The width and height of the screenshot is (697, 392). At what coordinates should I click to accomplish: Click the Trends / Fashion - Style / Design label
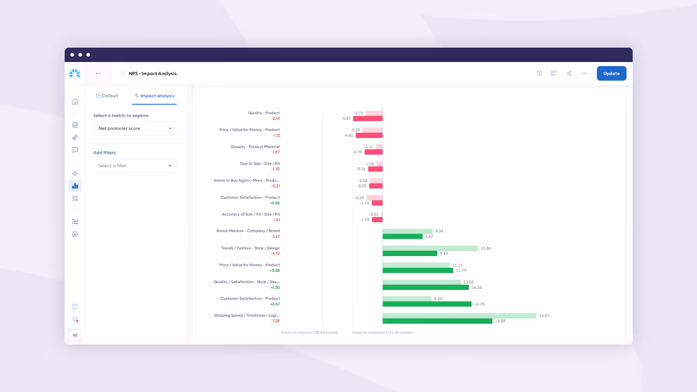point(250,248)
